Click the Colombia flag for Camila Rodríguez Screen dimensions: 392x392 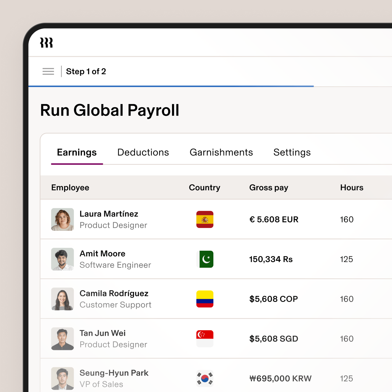coord(205,299)
